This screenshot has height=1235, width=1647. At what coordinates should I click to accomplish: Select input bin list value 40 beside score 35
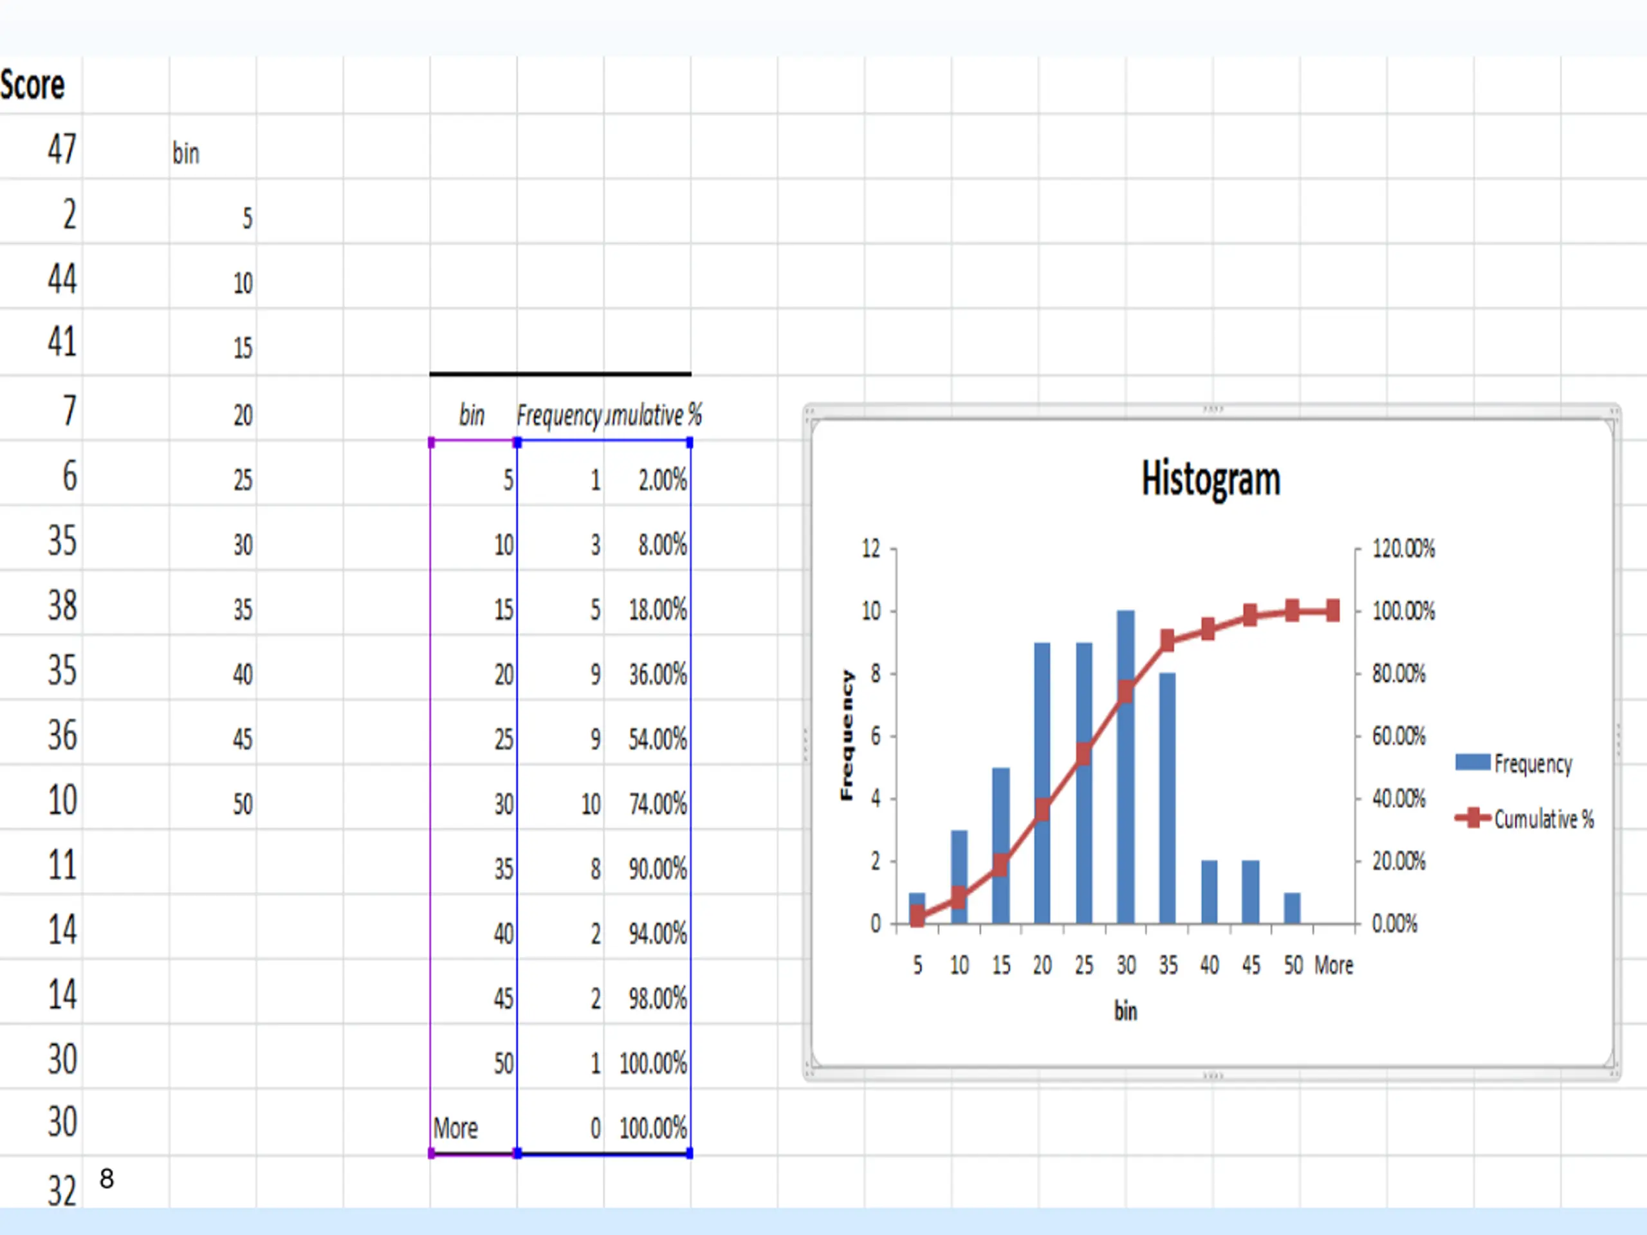click(x=213, y=668)
